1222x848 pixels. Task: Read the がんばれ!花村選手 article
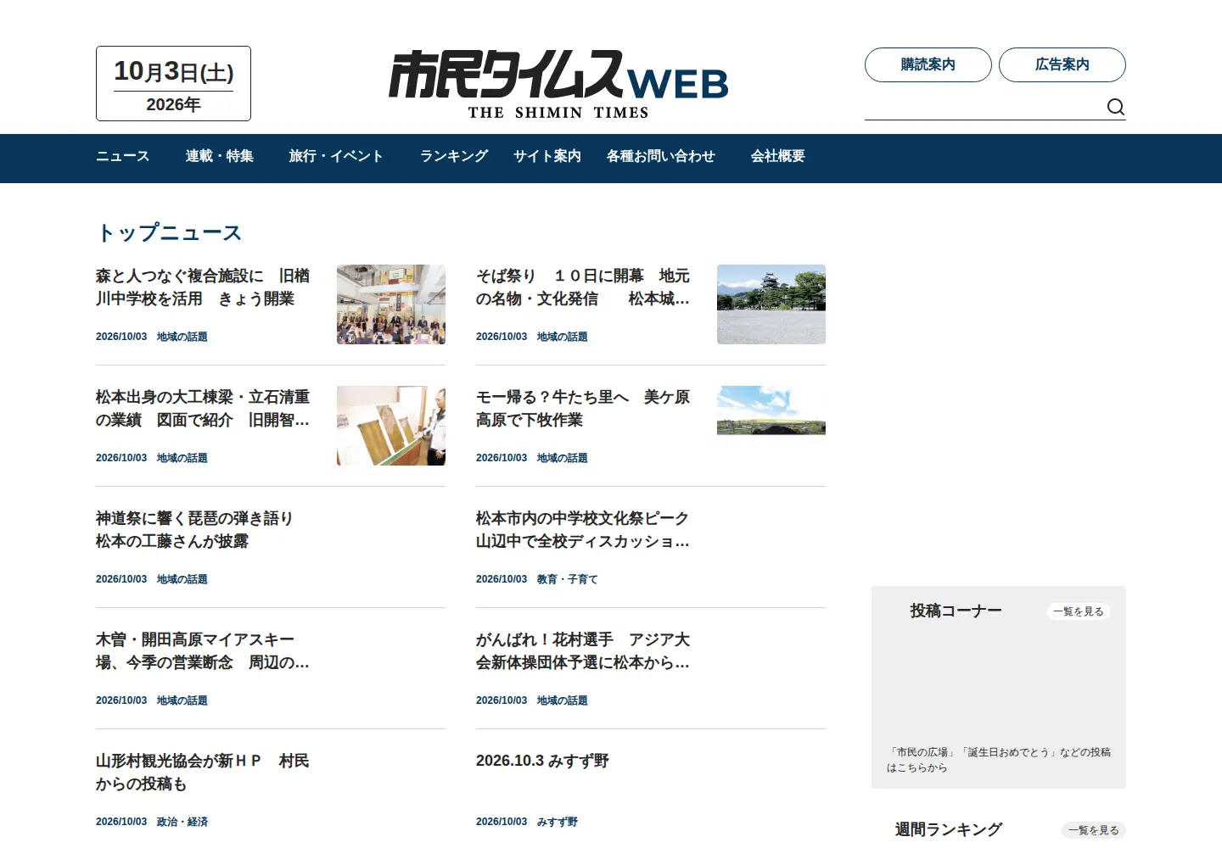pos(583,651)
